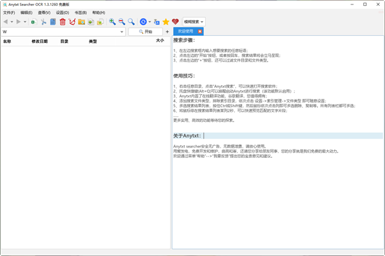The width and height of the screenshot is (385, 256).
Task: Open back history dropdown arrow
Action: [x=12, y=22]
